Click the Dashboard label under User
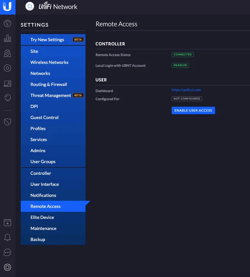Viewport: 250px width, 277px height. coord(104,91)
